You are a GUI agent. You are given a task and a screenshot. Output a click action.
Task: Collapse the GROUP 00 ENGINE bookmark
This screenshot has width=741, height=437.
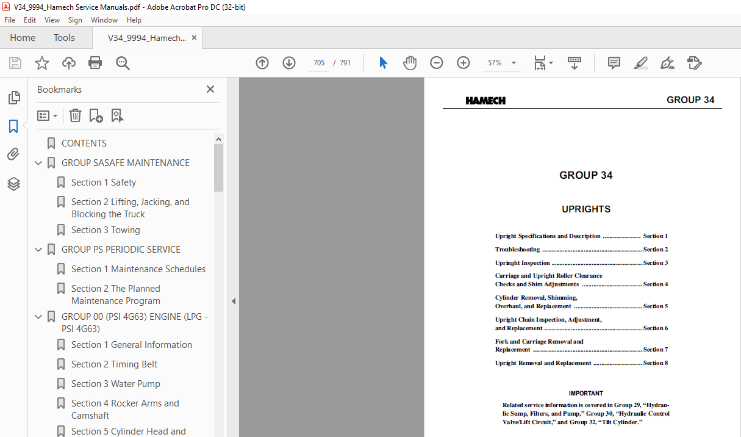pyautogui.click(x=38, y=317)
